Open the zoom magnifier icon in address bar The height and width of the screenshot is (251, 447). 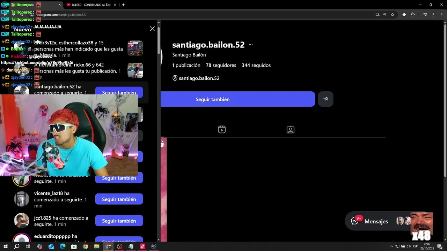click(385, 15)
